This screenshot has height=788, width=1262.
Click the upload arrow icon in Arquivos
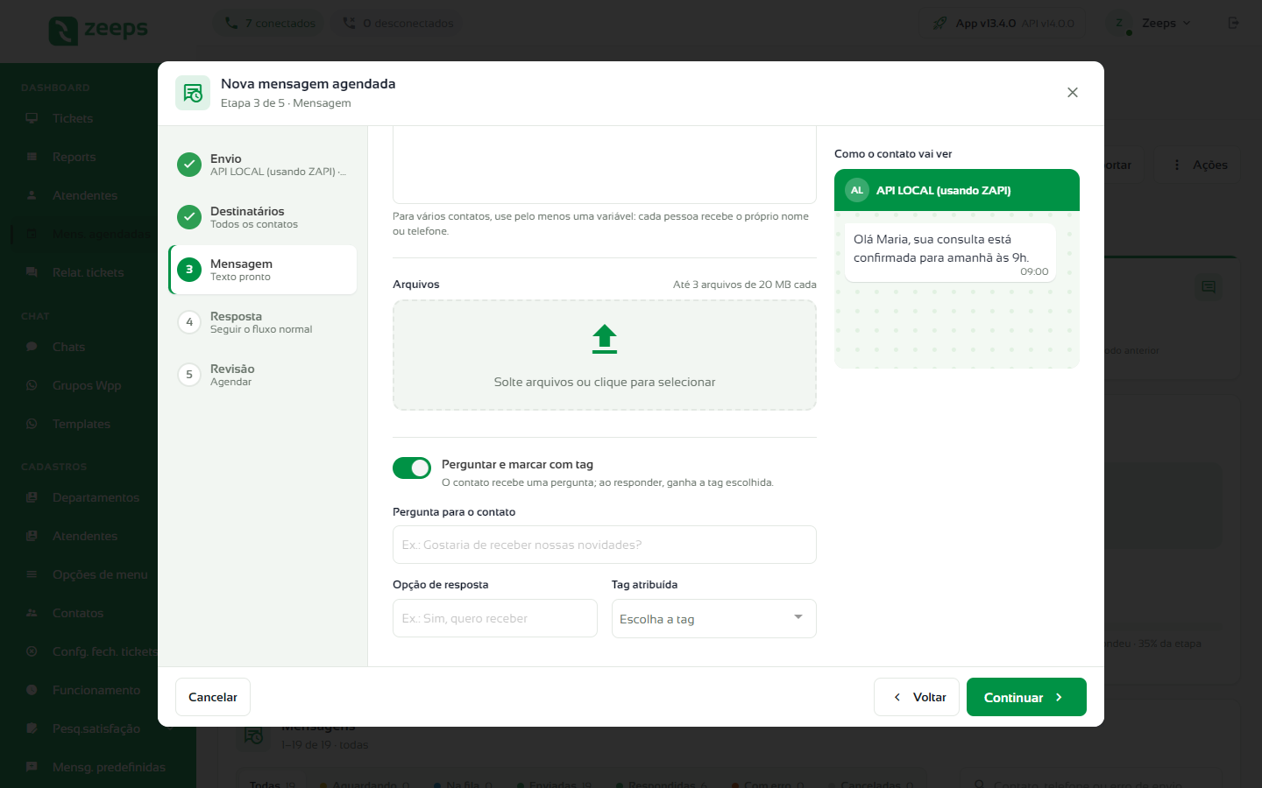(x=605, y=339)
